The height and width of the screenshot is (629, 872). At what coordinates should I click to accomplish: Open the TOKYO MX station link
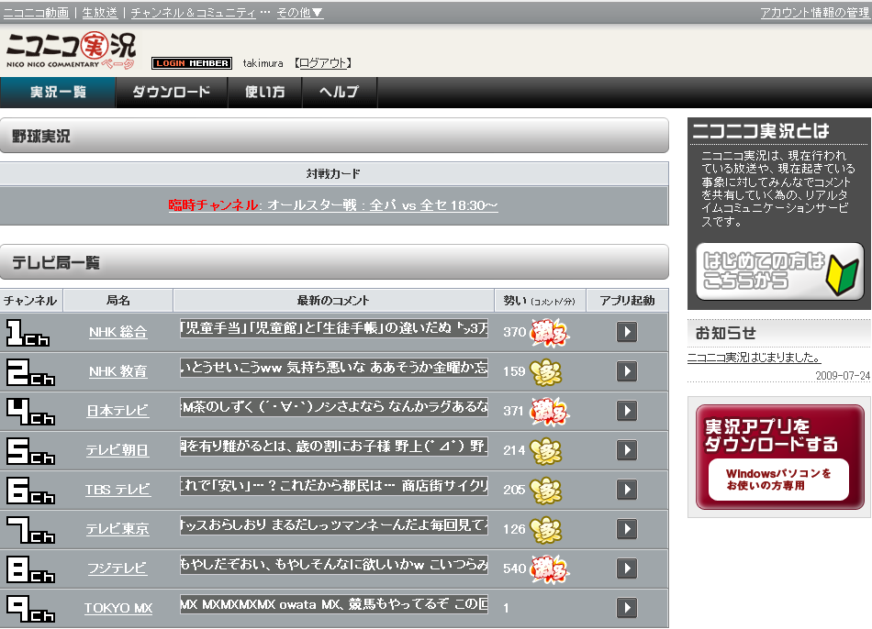click(117, 609)
